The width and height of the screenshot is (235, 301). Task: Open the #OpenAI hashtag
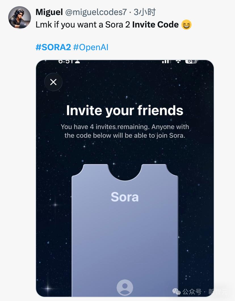(91, 47)
